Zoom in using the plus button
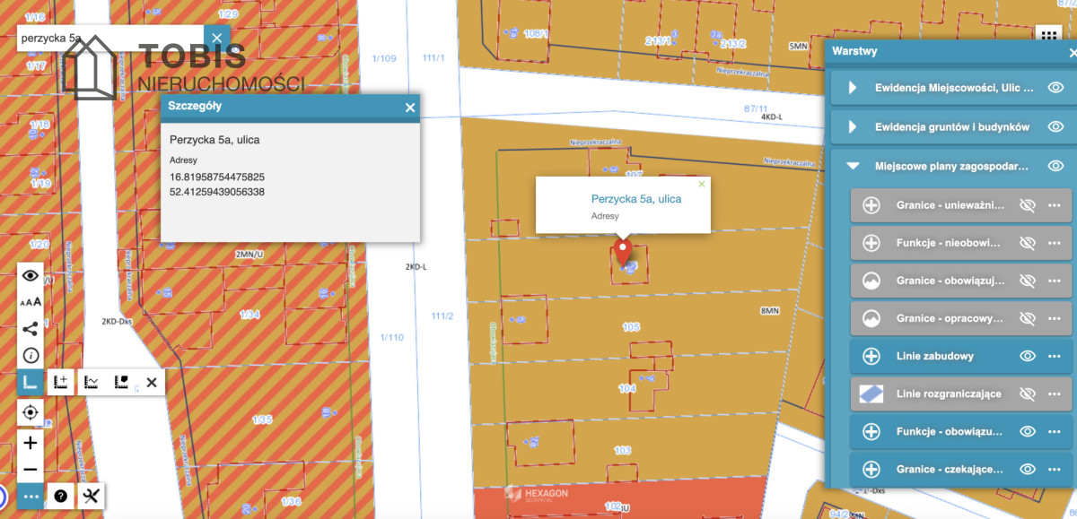Viewport: 1077px width, 519px height. tap(31, 443)
